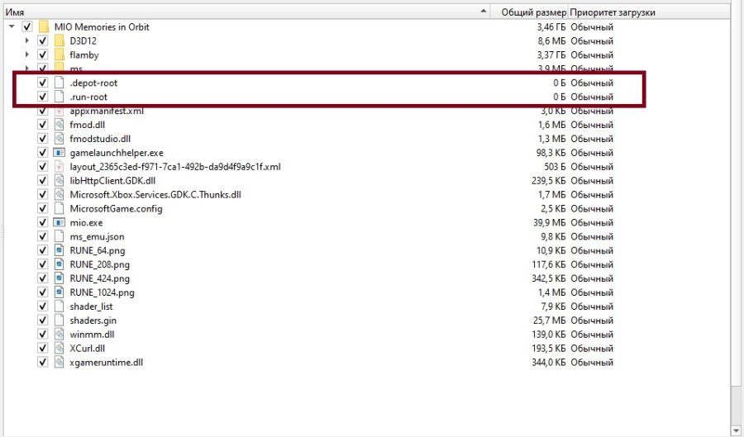The image size is (744, 437).
Task: Sort by Общий размер column header
Action: tap(533, 12)
